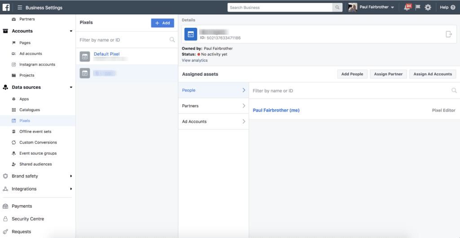Click the chevron on Ad Accounts row
Screen dimensions: 460x238
tap(244, 121)
